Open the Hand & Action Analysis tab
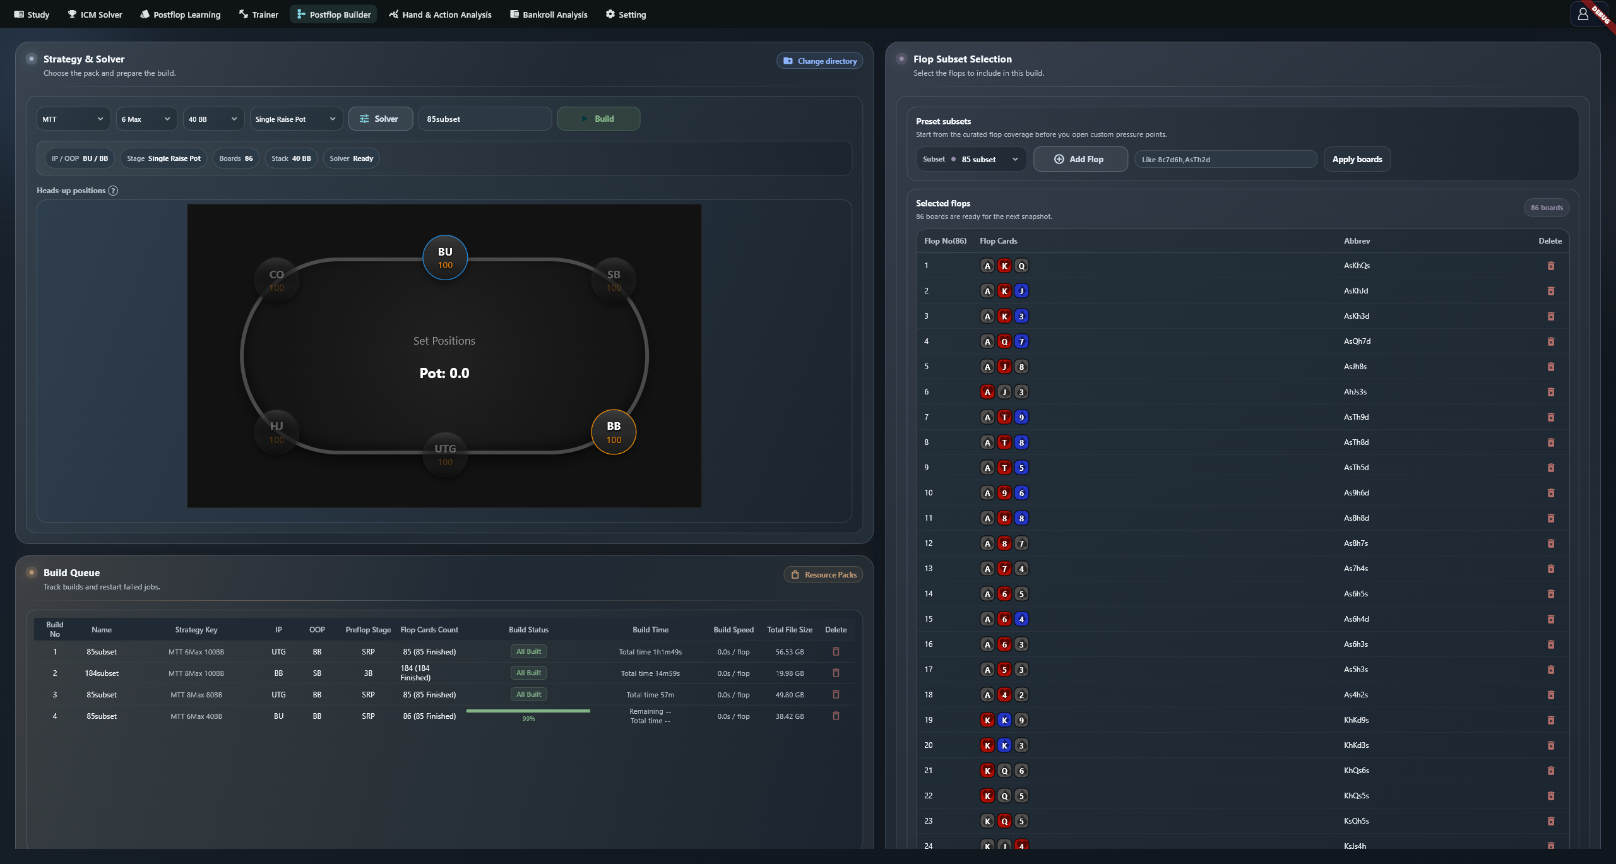 440,14
